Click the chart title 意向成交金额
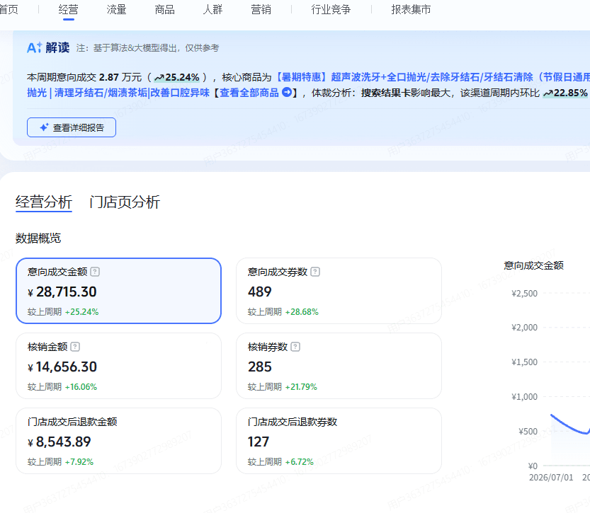 533,265
